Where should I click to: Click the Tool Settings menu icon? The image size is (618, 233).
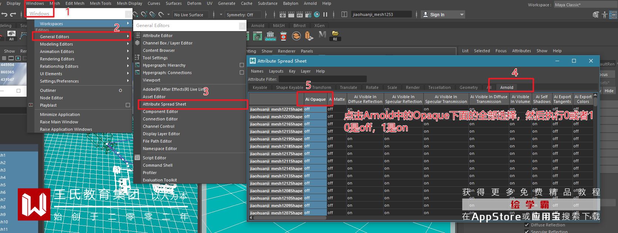[137, 58]
